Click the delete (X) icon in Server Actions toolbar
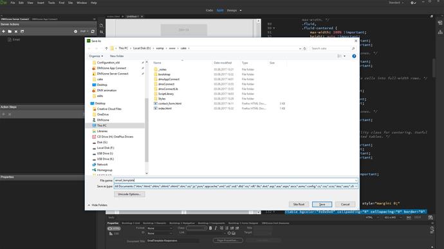This screenshot has width=444, height=249. [16, 31]
